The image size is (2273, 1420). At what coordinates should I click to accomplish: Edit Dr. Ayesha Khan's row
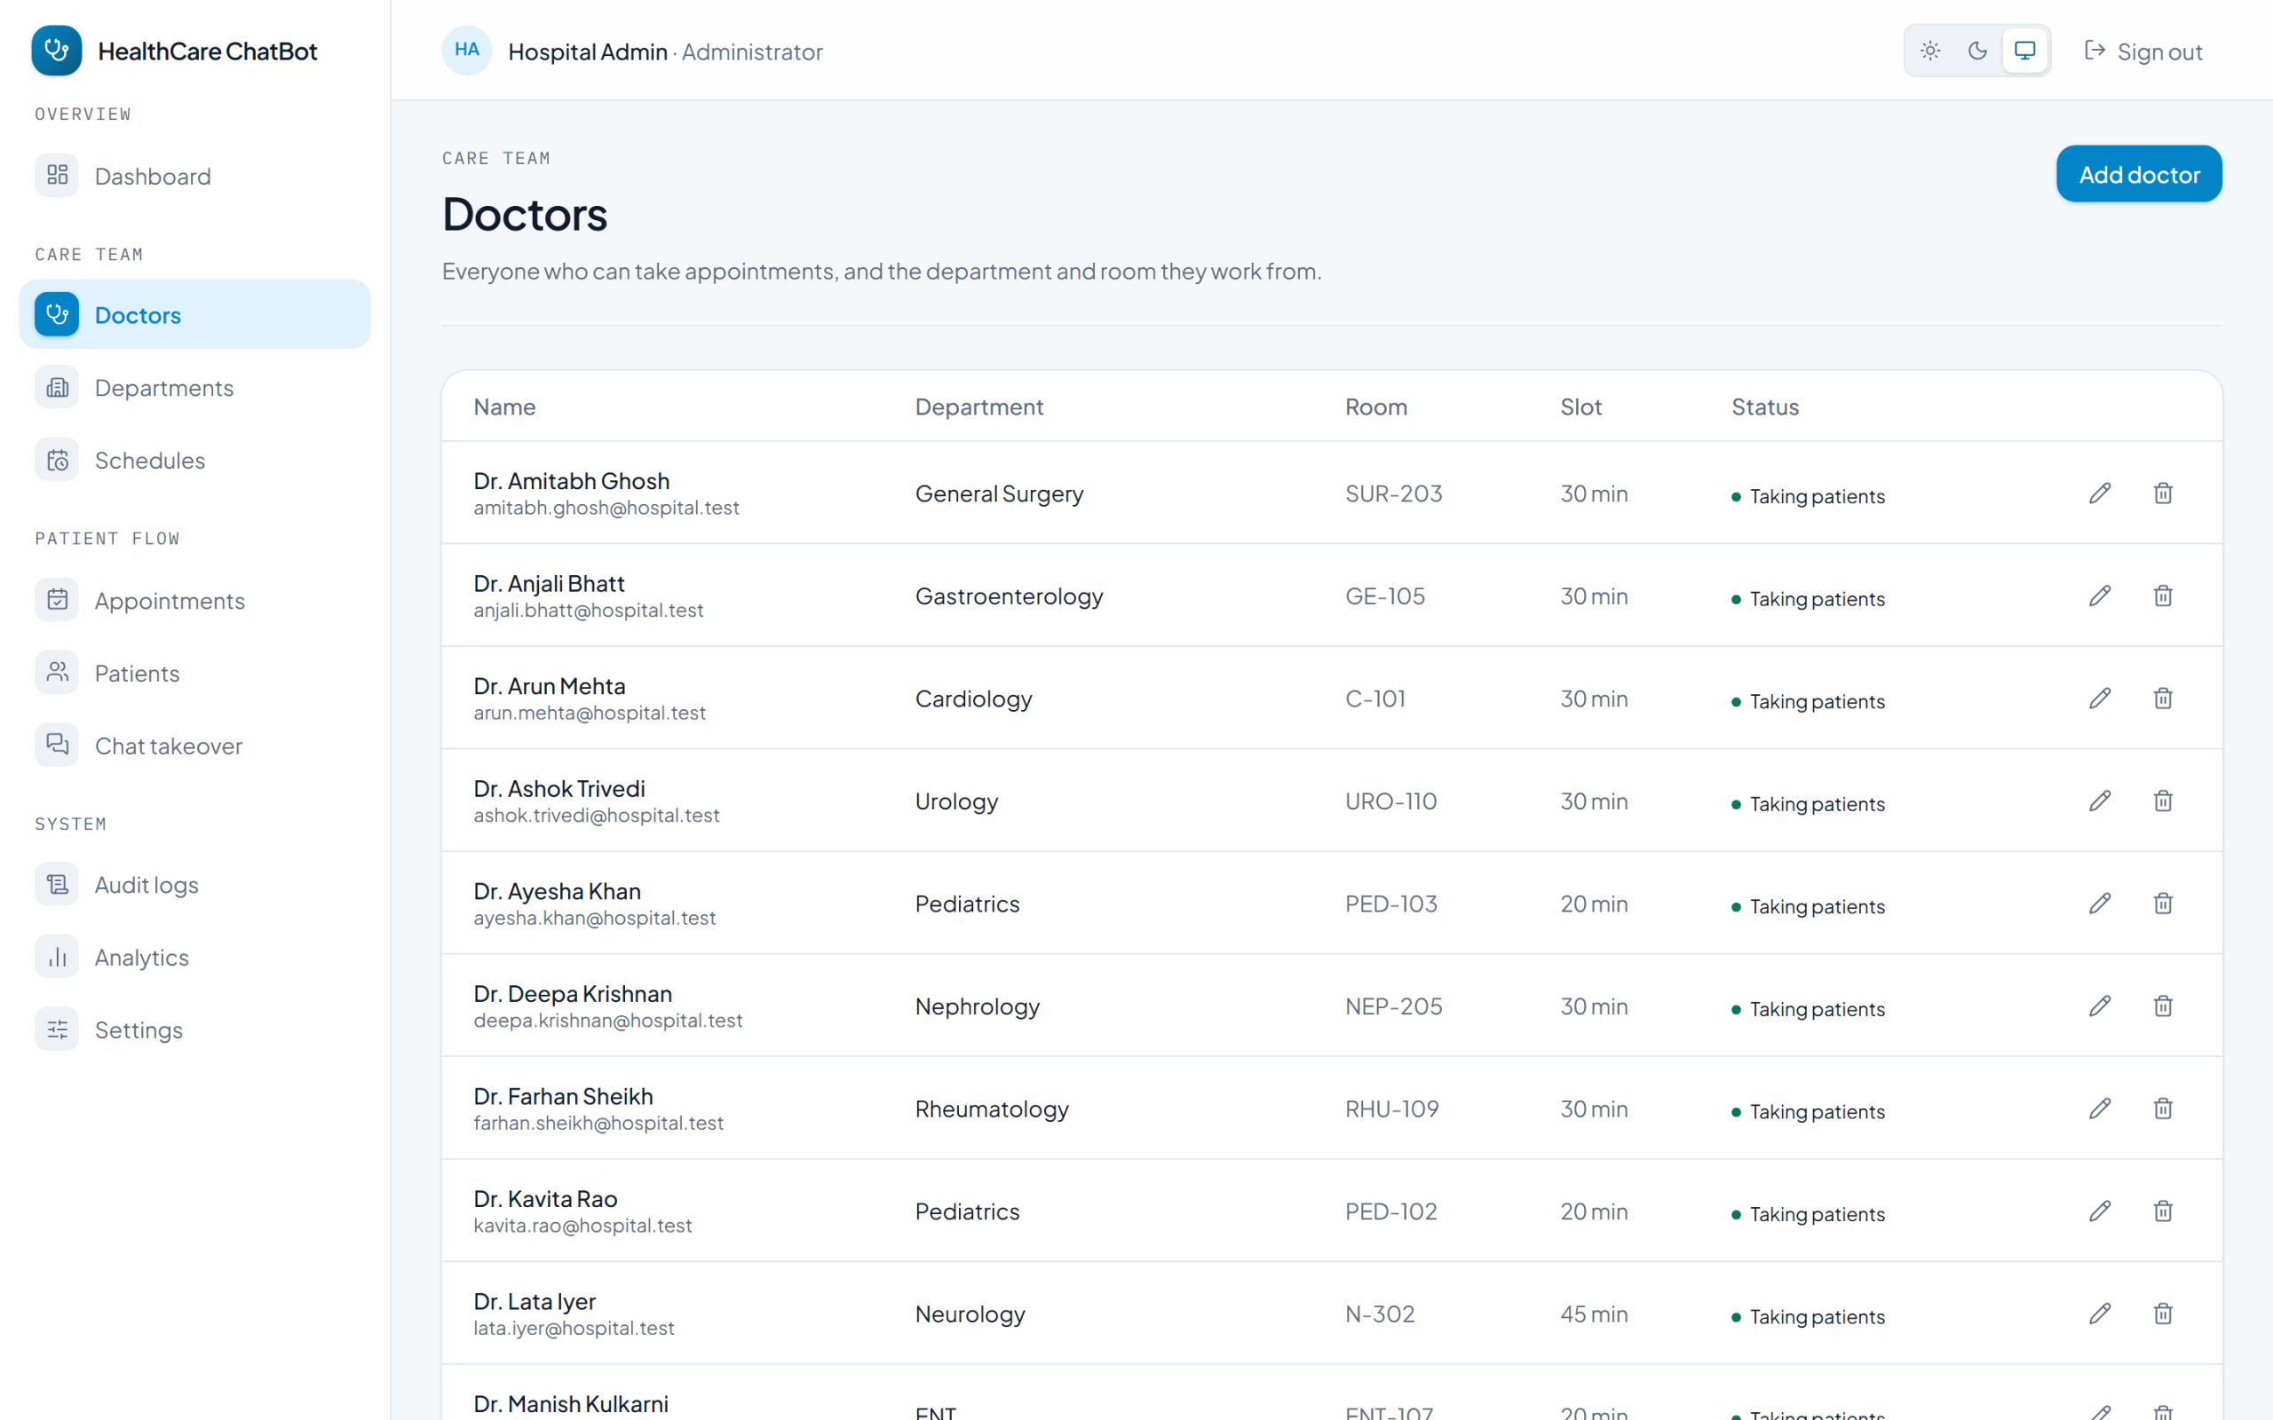pos(2100,903)
